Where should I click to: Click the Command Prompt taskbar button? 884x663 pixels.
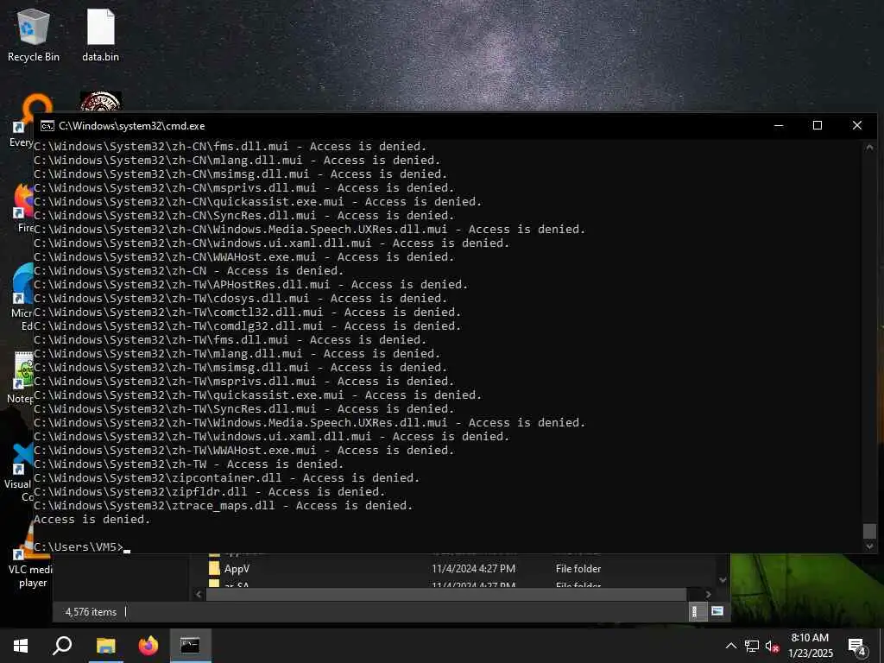190,646
